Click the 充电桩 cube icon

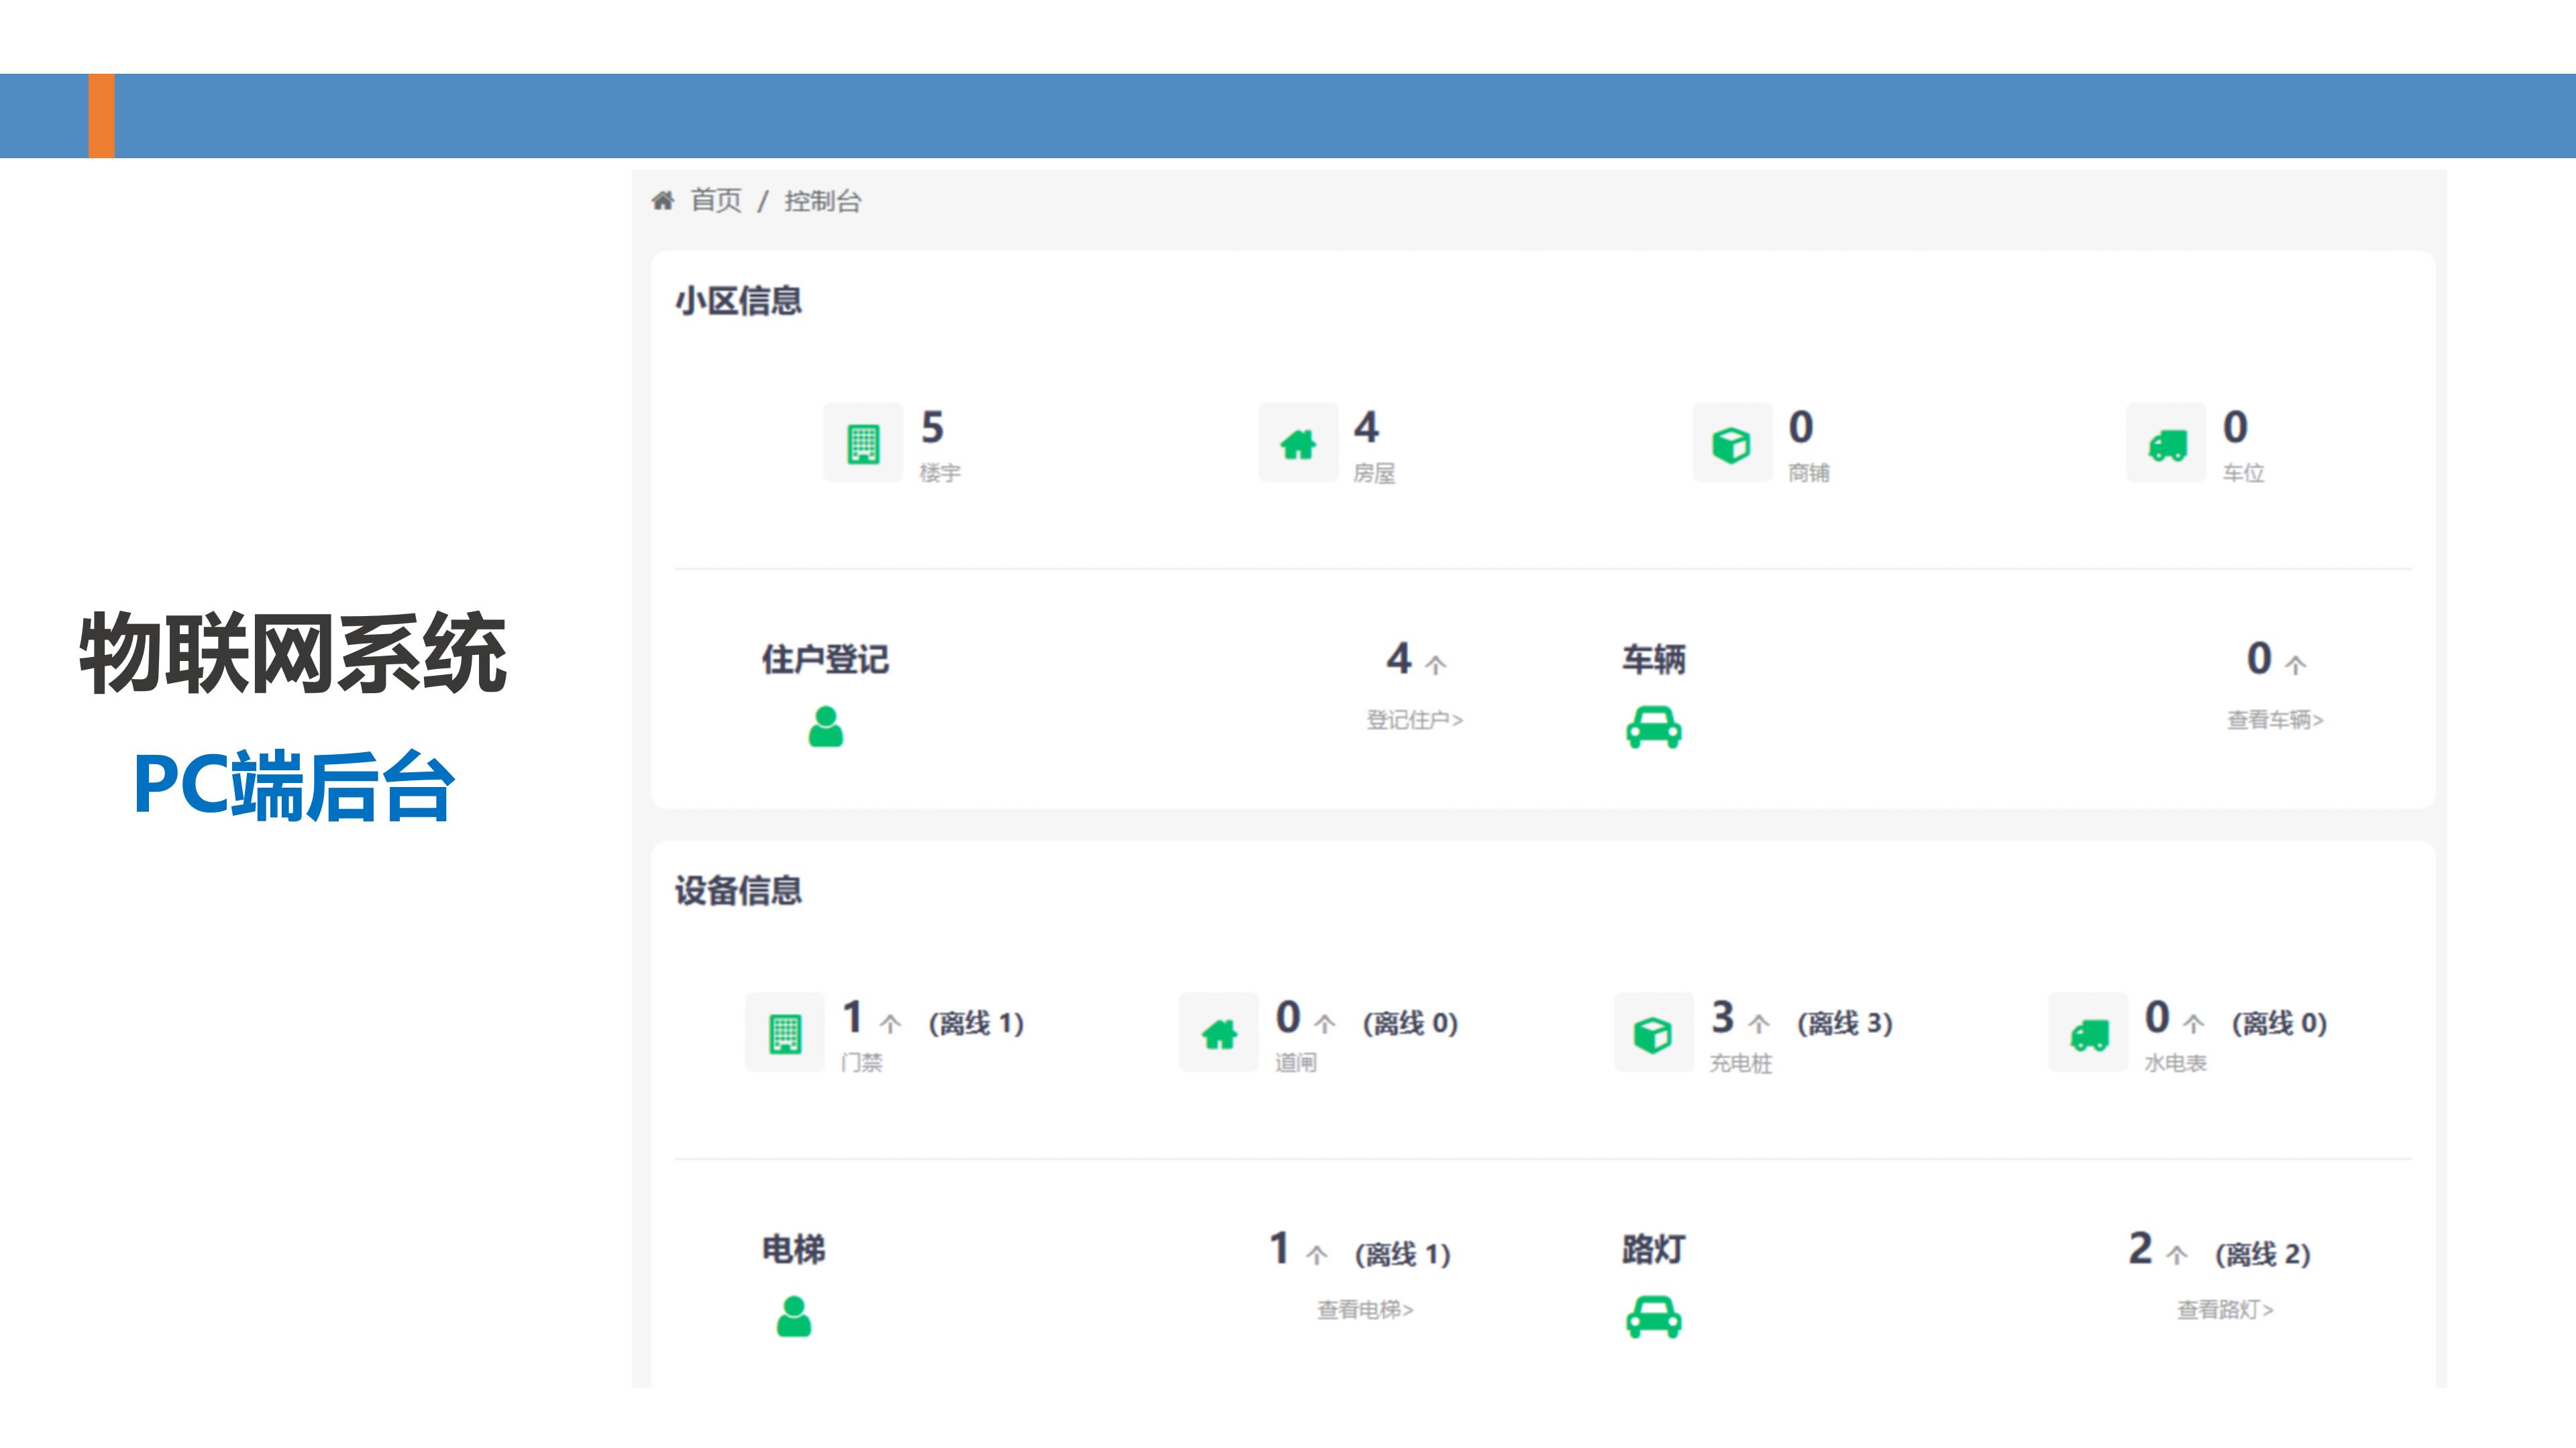(x=1654, y=1032)
